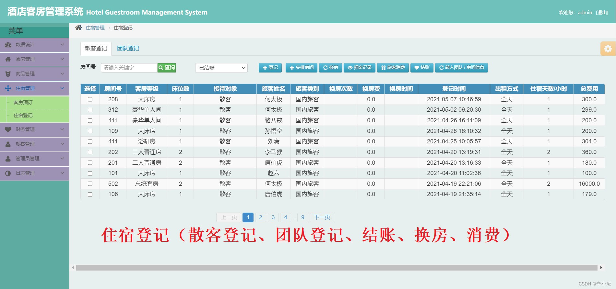
Task: Click the 客房管理 house icon
Action: coord(8,59)
